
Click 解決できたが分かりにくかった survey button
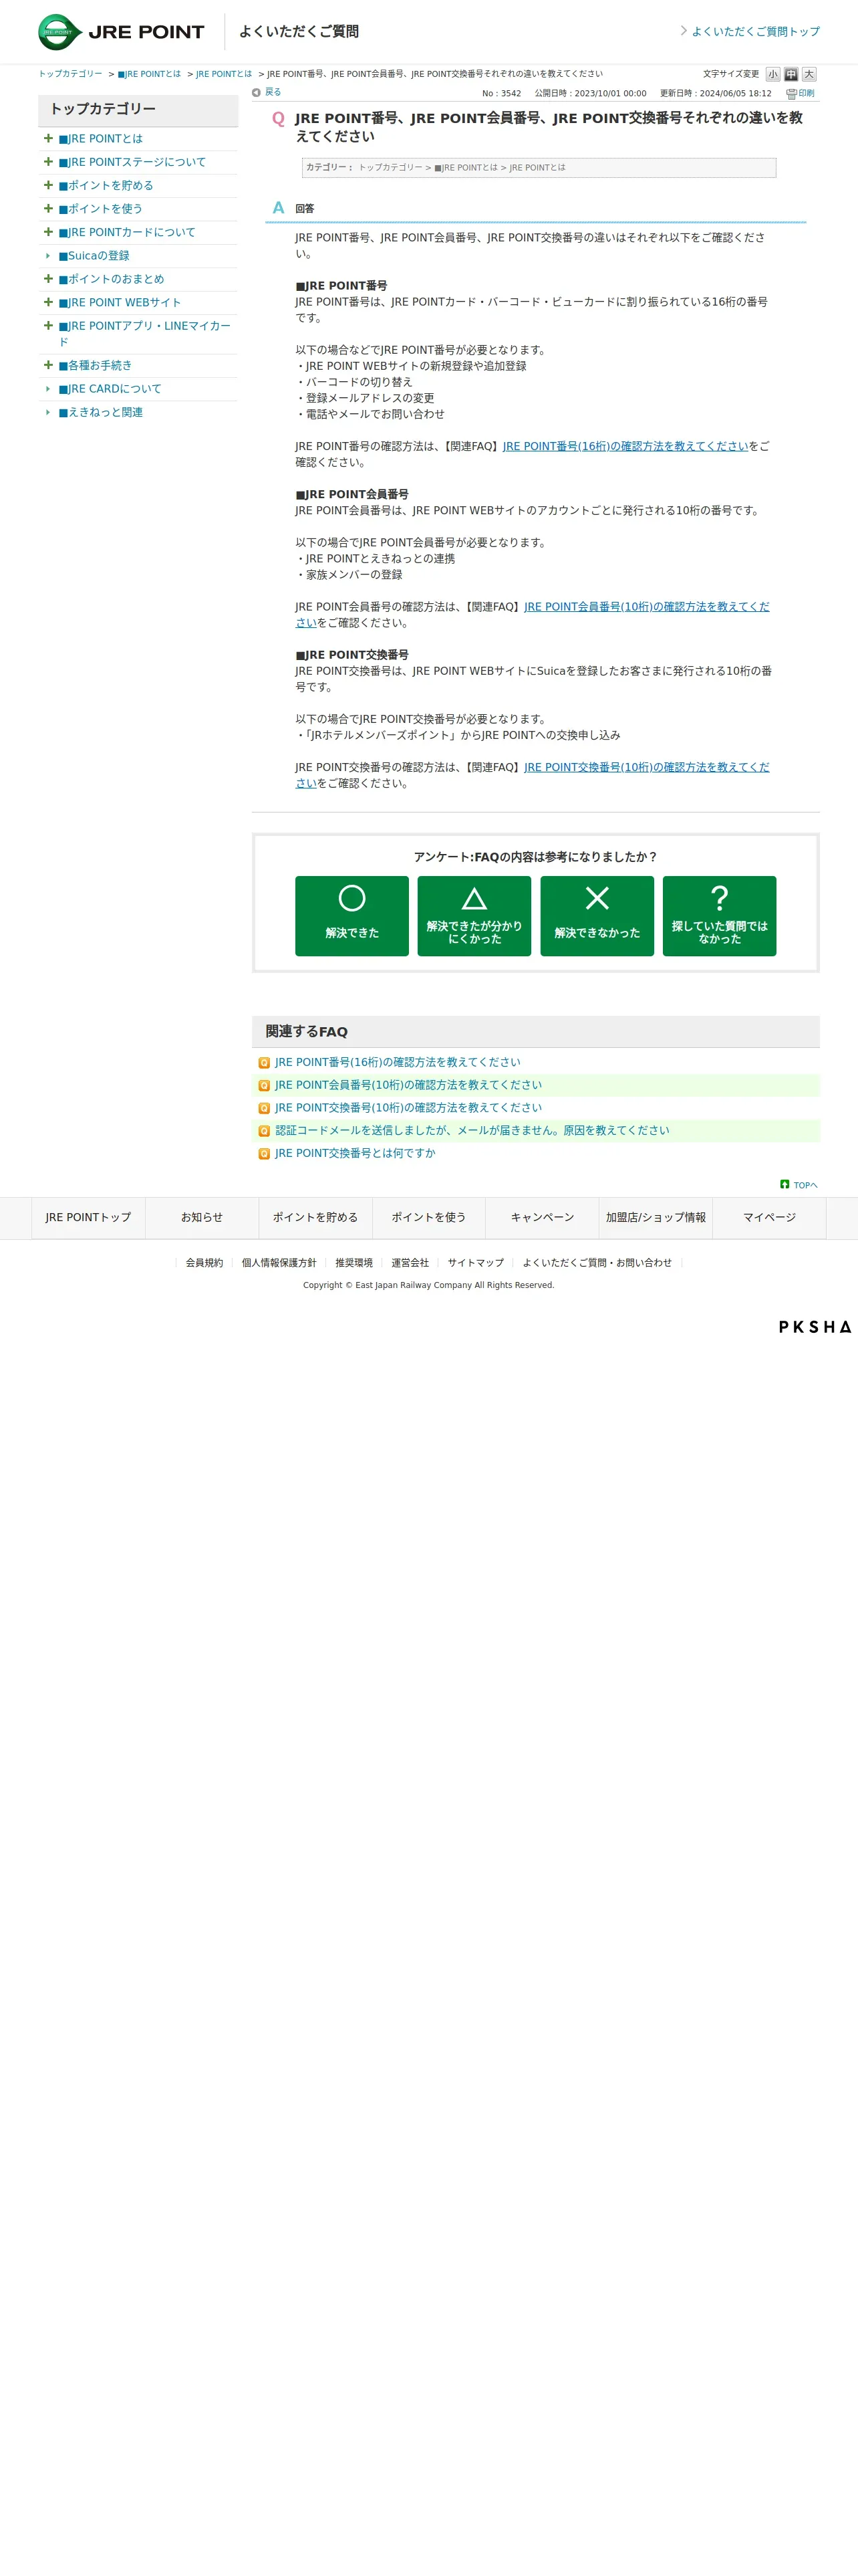click(x=474, y=916)
